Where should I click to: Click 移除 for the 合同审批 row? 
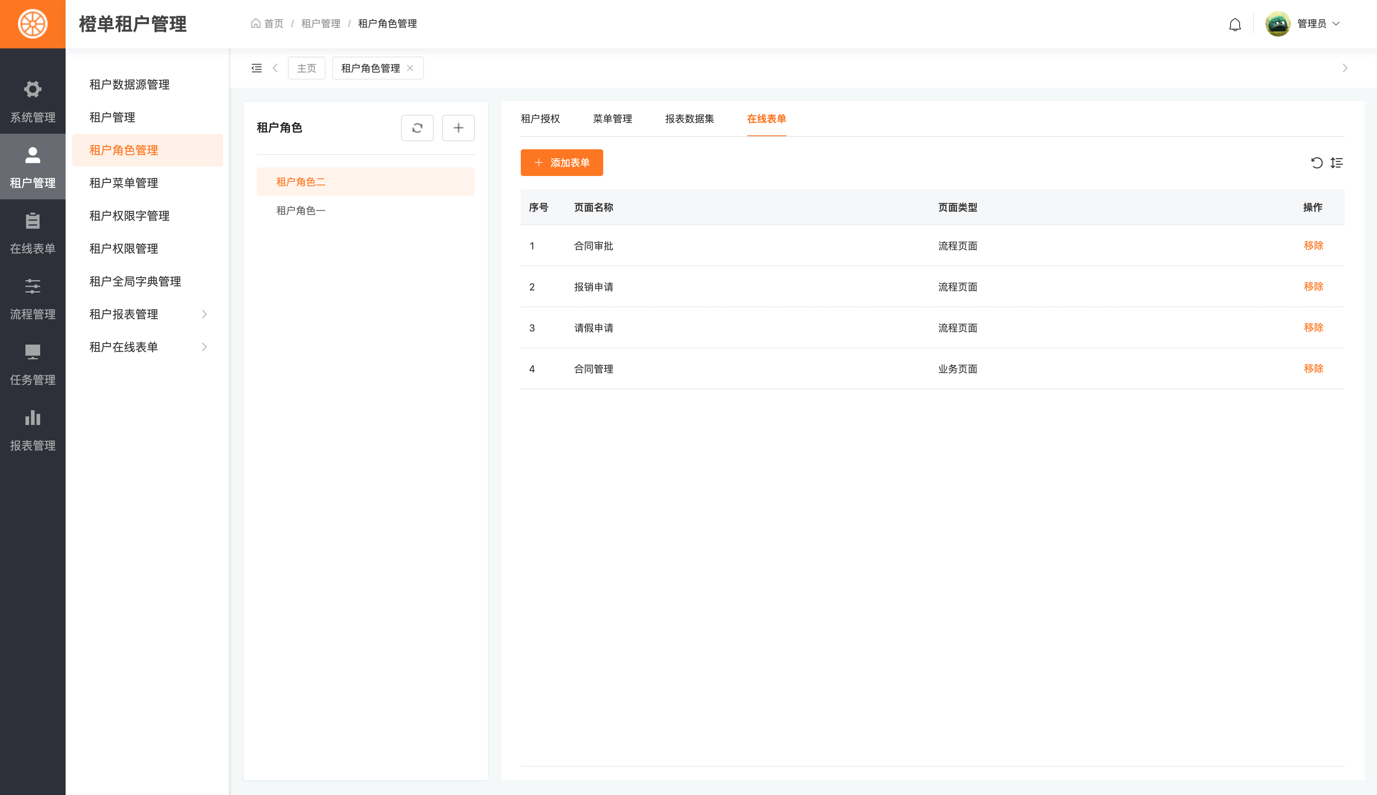(x=1313, y=246)
